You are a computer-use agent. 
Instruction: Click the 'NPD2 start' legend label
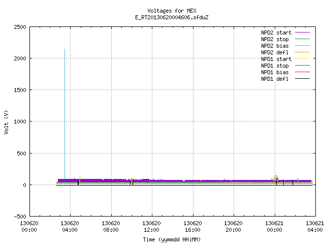pyautogui.click(x=276, y=33)
